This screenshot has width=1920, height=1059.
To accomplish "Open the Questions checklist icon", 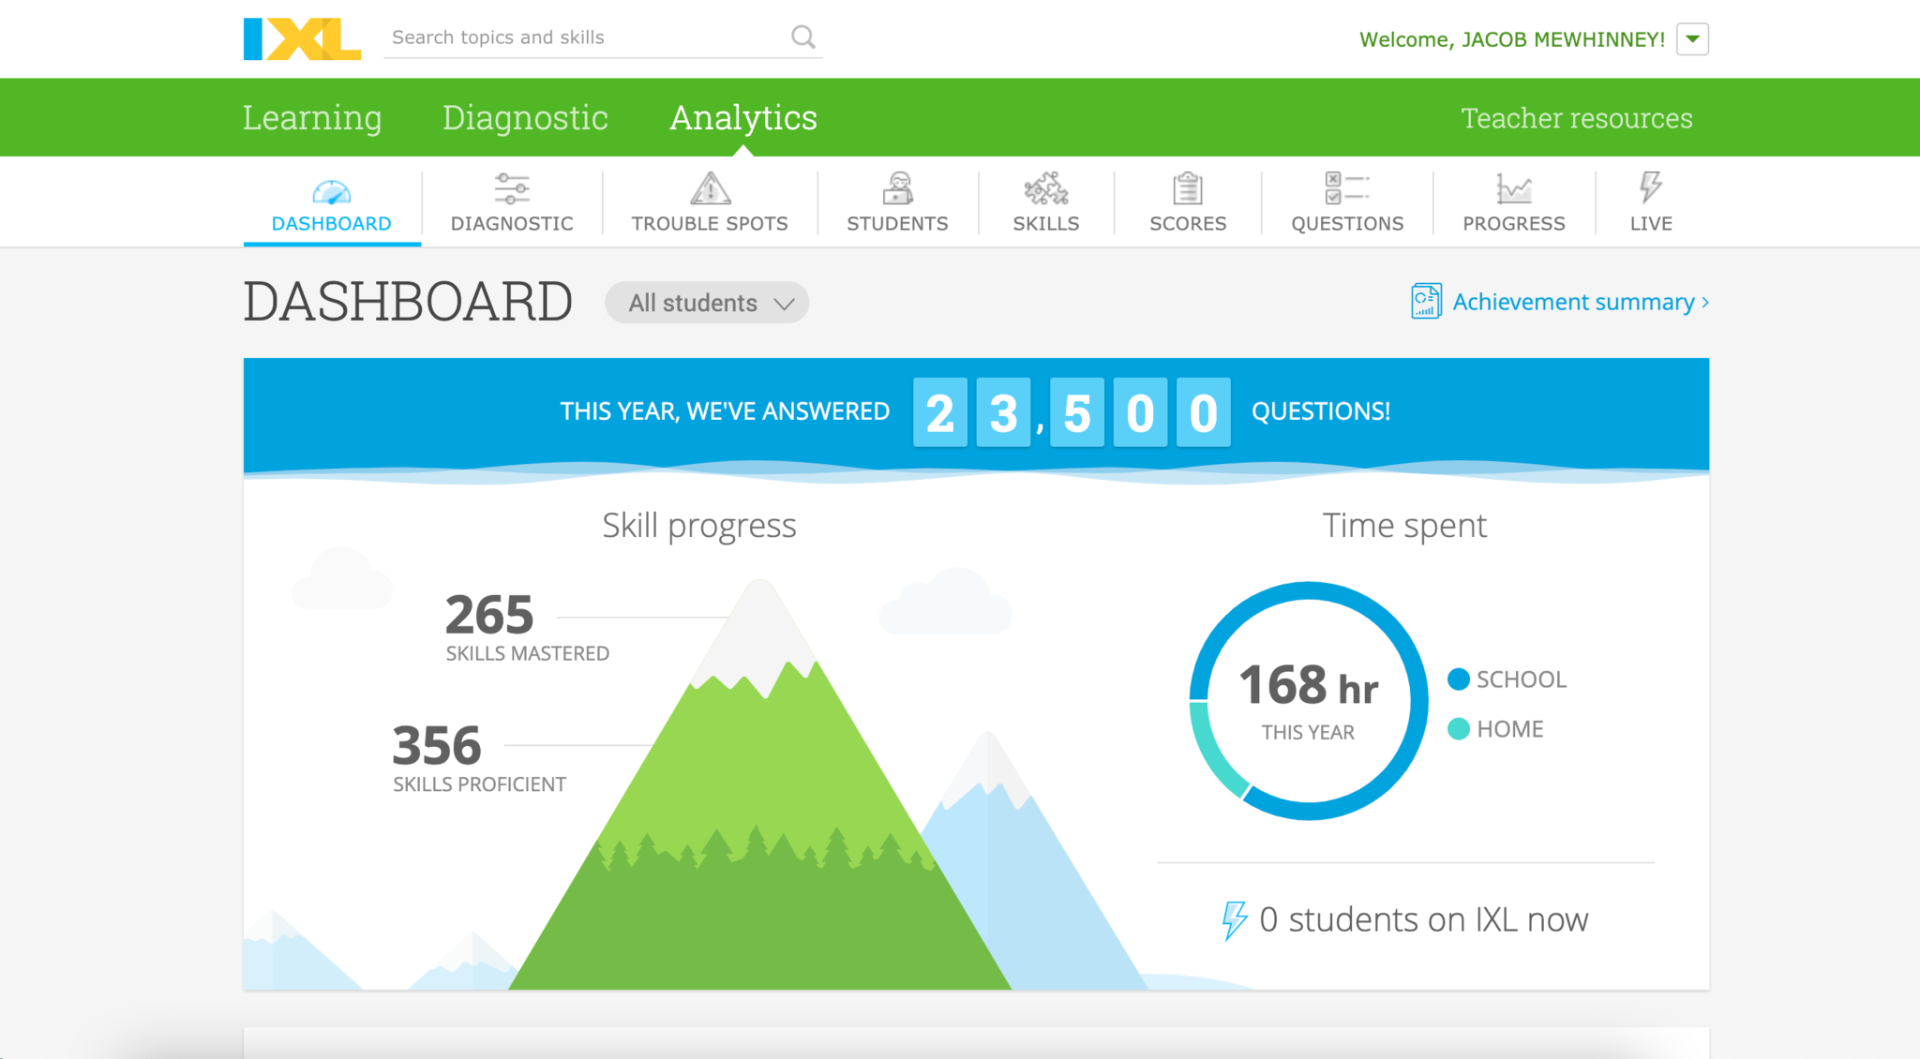I will [x=1346, y=188].
